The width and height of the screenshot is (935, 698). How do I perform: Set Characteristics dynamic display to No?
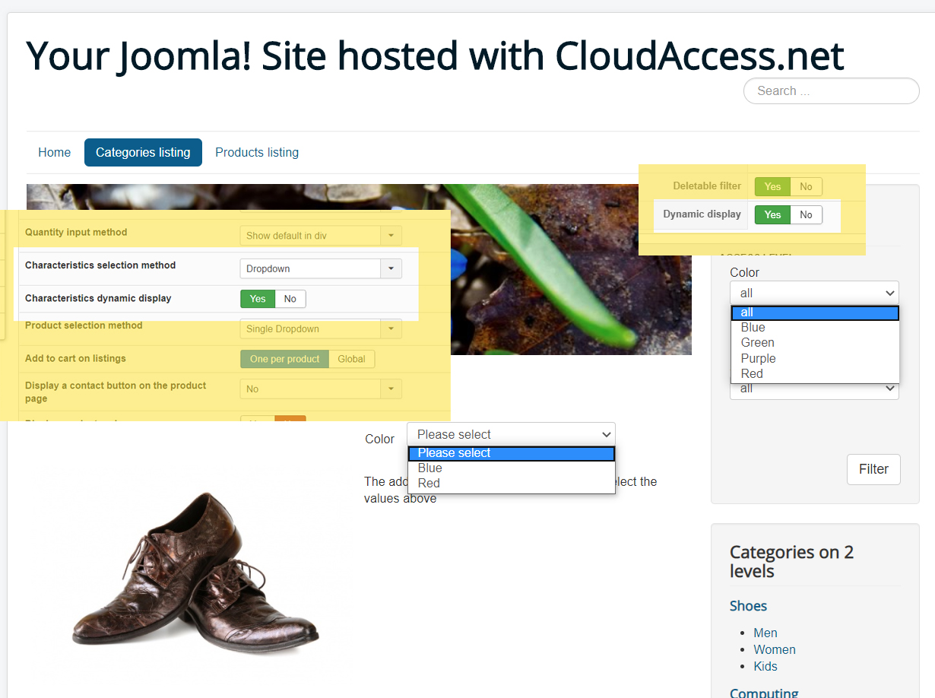[290, 299]
